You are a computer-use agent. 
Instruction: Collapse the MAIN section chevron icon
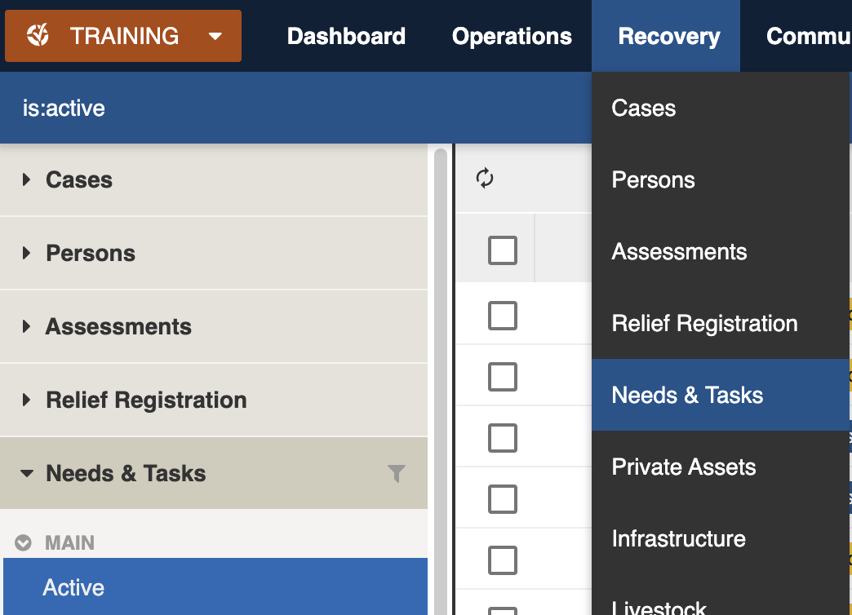24,543
